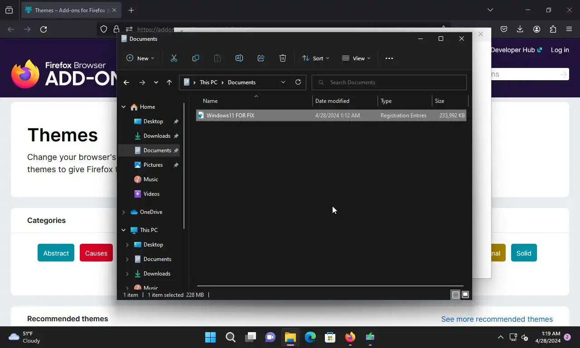Click the Save to Pocket icon in Firefox
The width and height of the screenshot is (580, 348).
[x=504, y=29]
